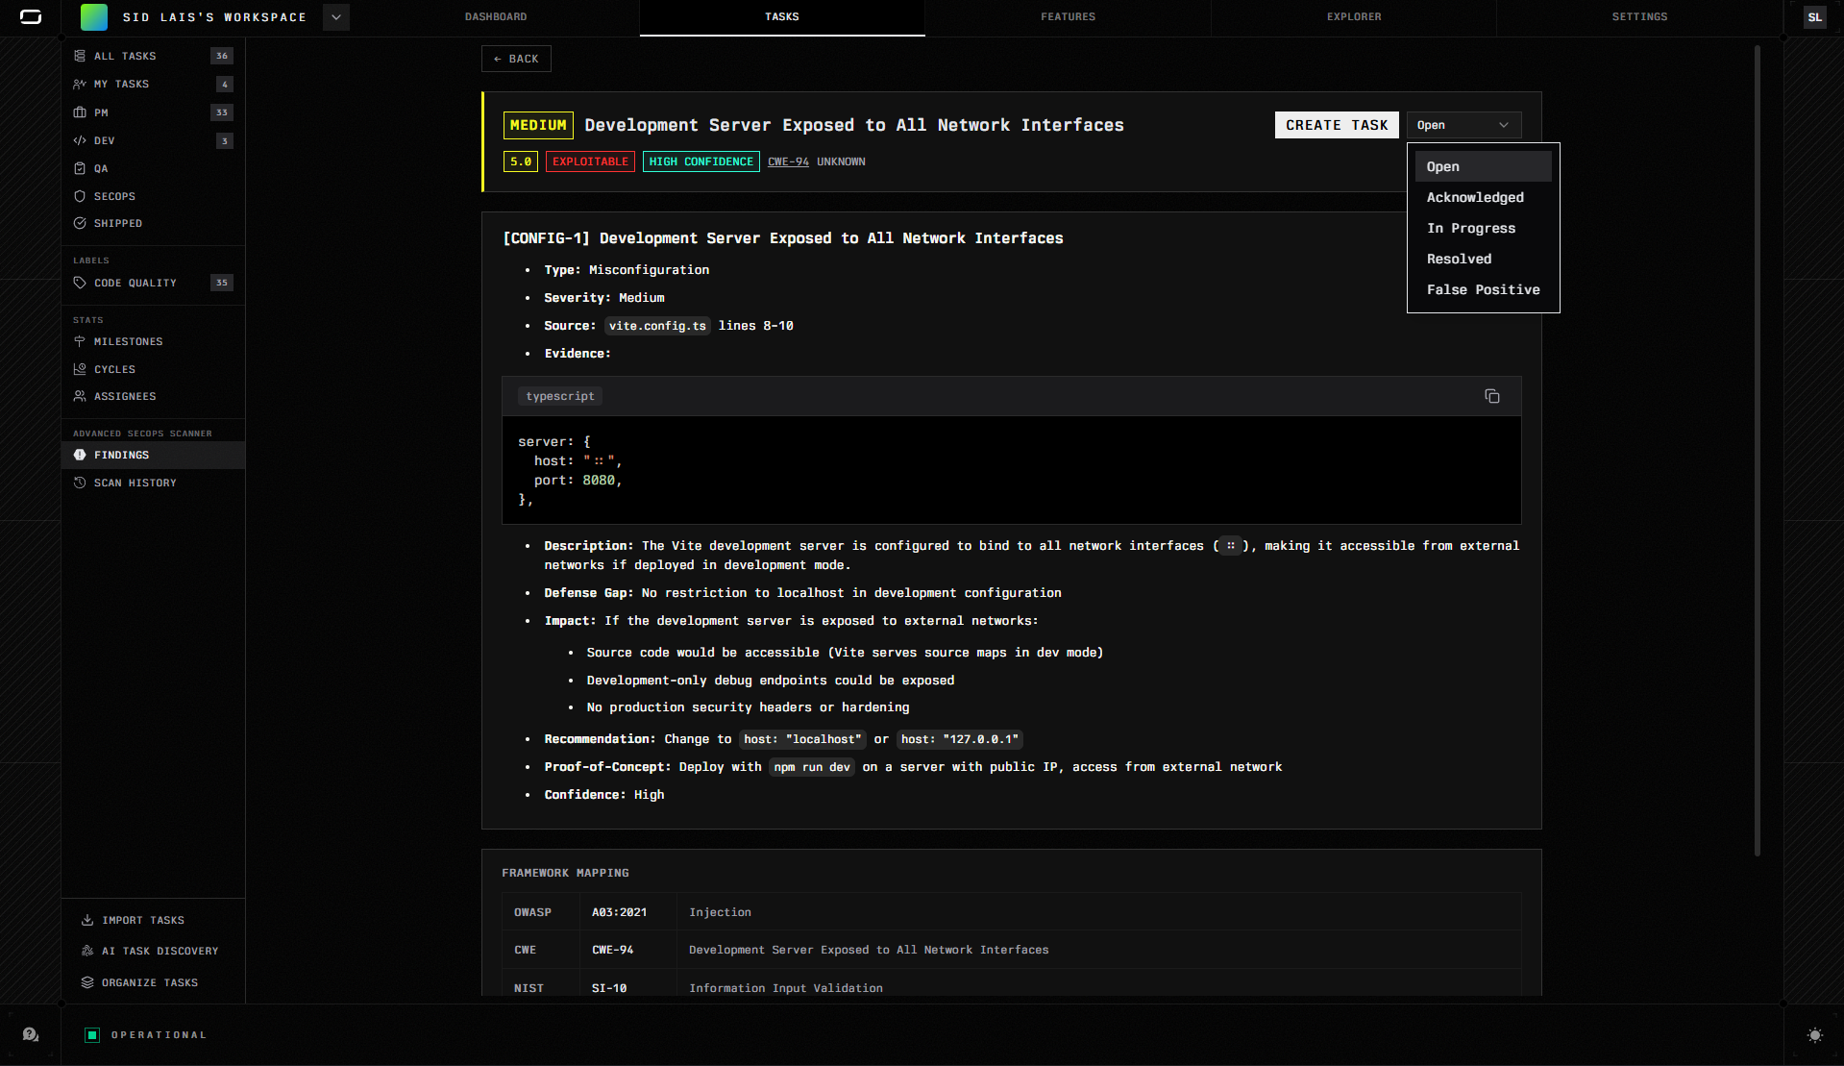Open Scan History in sidebar
This screenshot has width=1844, height=1066.
pyautogui.click(x=153, y=483)
